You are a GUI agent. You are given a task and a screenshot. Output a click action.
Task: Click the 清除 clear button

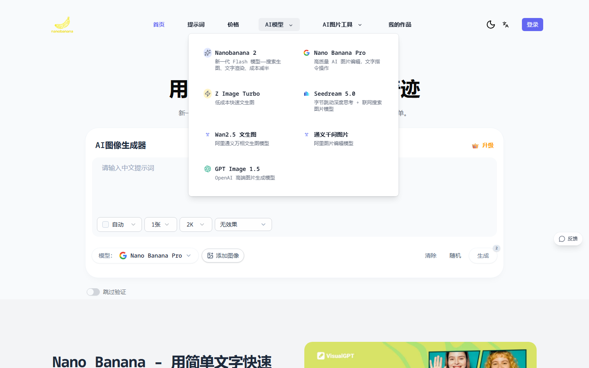pyautogui.click(x=431, y=256)
